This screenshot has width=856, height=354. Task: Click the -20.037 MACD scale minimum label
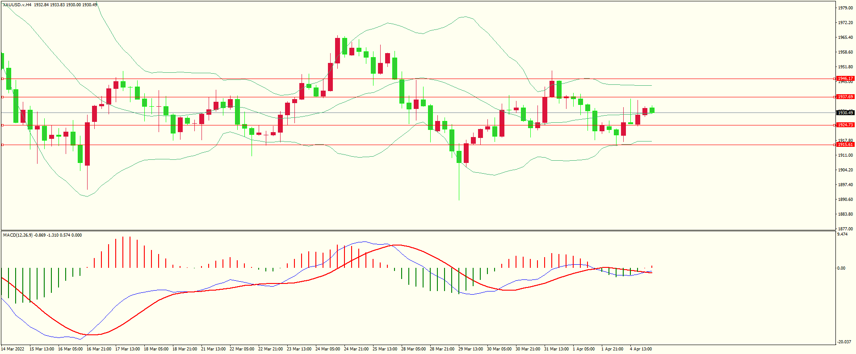844,342
